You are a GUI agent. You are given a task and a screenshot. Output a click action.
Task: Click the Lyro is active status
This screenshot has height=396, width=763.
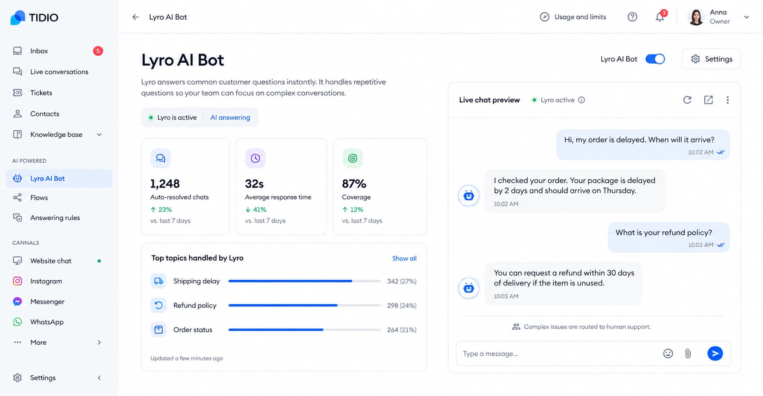click(x=173, y=118)
